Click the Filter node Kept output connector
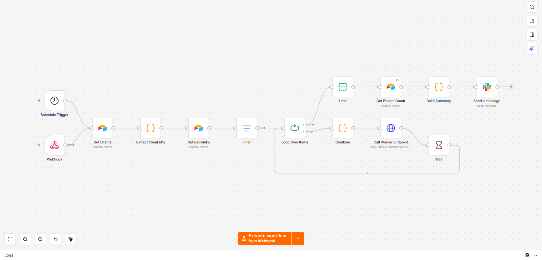This screenshot has width=542, height=260. pos(257,128)
